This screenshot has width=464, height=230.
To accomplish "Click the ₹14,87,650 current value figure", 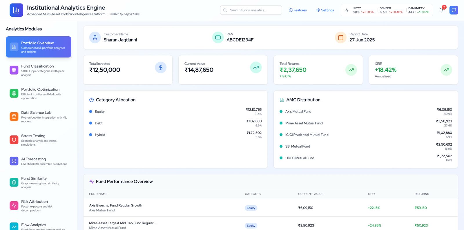I will [x=199, y=70].
